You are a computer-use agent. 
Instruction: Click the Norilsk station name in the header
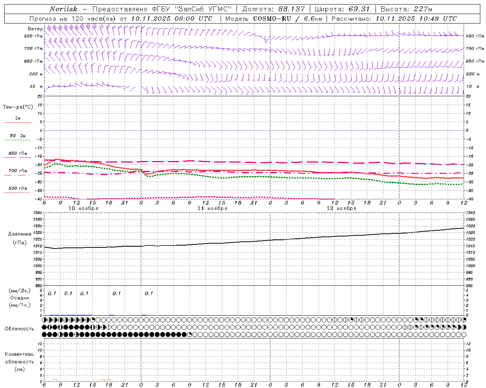[63, 9]
